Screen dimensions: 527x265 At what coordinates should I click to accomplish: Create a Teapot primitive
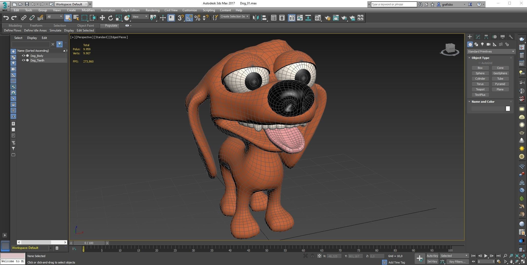pyautogui.click(x=480, y=89)
